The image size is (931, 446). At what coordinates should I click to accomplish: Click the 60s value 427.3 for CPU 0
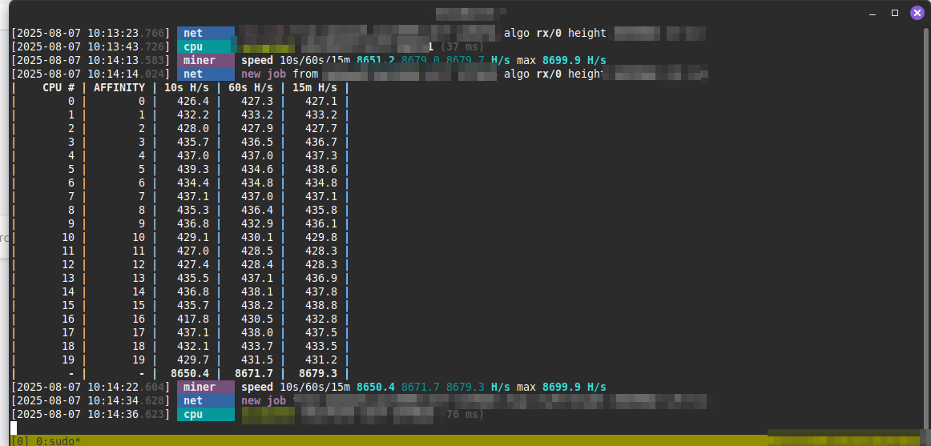coord(257,102)
